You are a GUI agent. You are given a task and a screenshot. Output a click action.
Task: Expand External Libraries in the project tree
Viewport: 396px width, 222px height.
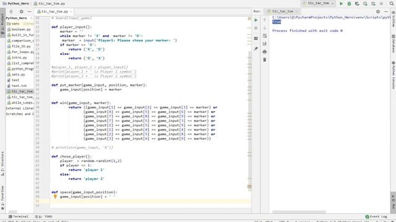coord(20,109)
